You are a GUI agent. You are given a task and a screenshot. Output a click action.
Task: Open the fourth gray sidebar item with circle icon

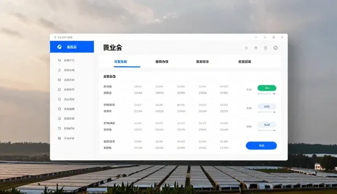click(x=66, y=90)
